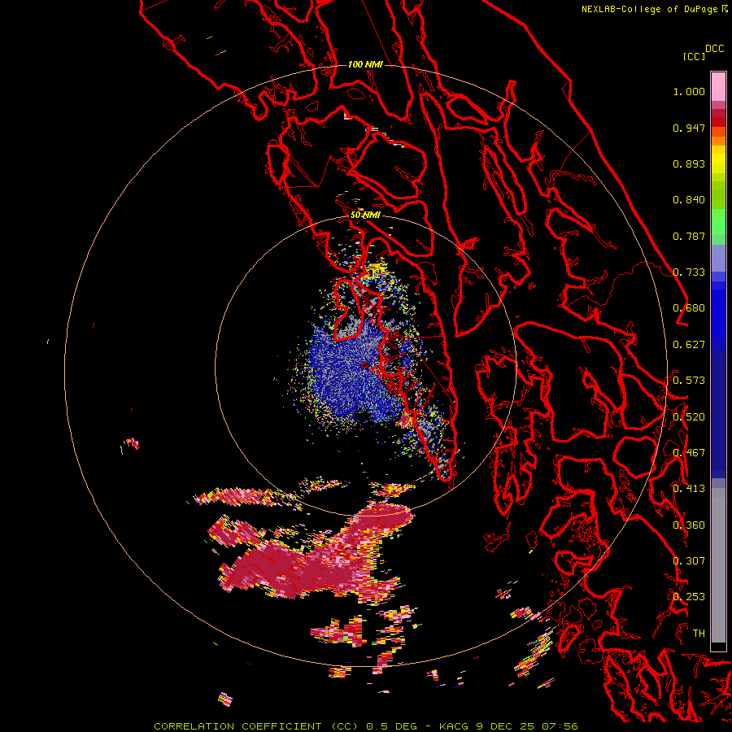Click the 0.733 legend value
The height and width of the screenshot is (732, 732).
click(x=689, y=272)
